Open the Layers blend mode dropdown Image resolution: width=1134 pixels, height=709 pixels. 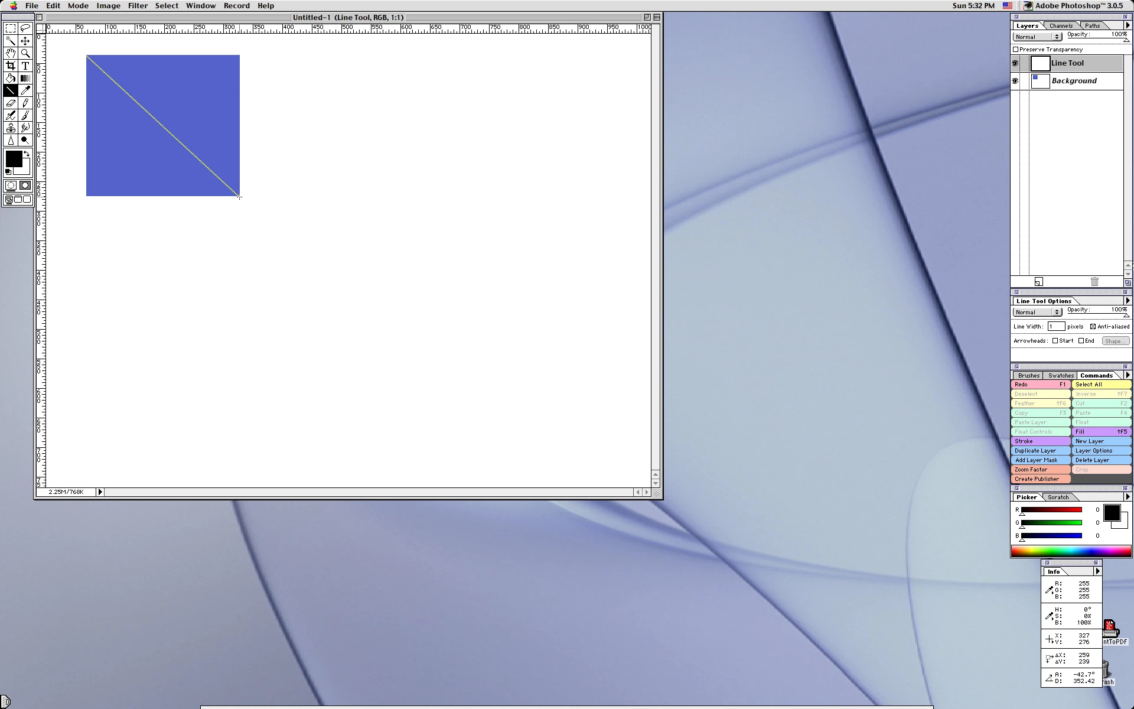click(1038, 37)
